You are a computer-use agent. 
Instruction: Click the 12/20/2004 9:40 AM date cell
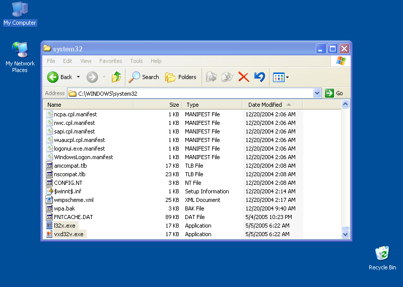point(271,208)
